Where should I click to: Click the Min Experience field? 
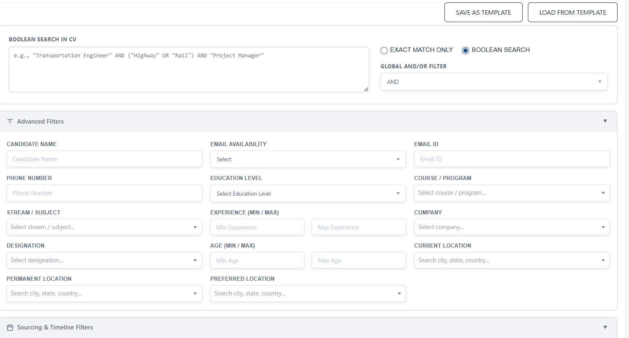pyautogui.click(x=257, y=227)
